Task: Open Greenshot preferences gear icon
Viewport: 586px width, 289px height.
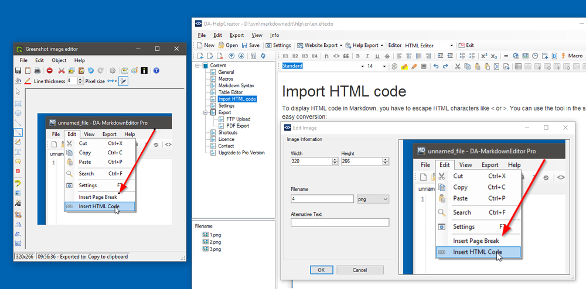Action: pyautogui.click(x=113, y=70)
